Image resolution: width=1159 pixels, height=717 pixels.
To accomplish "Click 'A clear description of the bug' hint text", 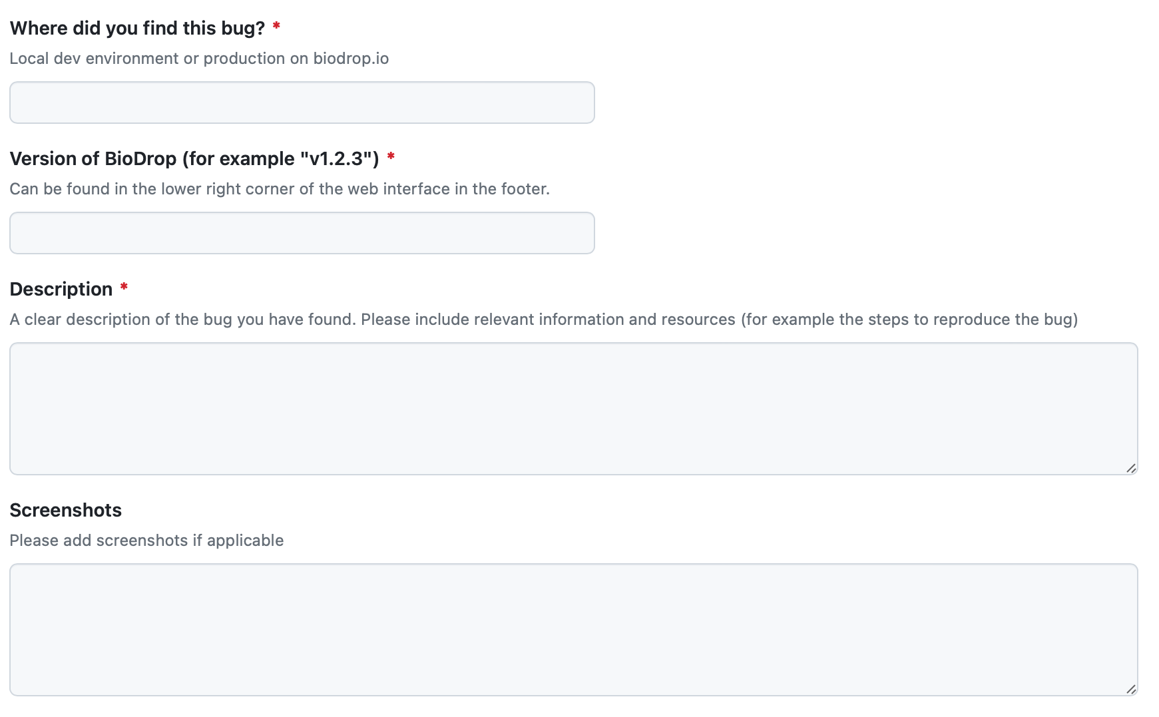I will pyautogui.click(x=544, y=320).
